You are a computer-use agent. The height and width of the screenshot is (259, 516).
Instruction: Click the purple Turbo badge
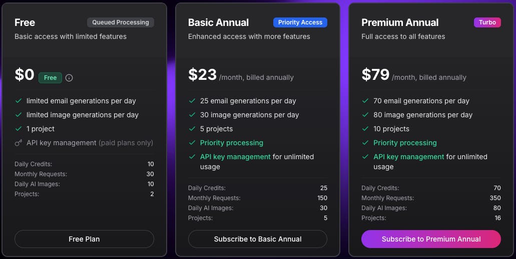pos(487,22)
